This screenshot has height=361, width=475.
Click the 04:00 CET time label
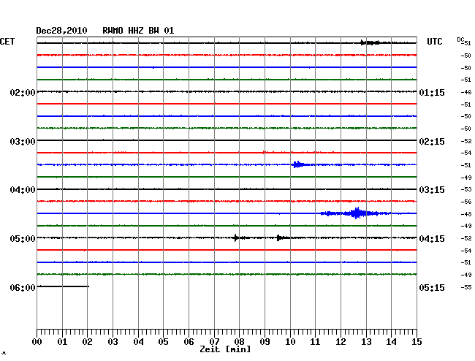point(23,190)
